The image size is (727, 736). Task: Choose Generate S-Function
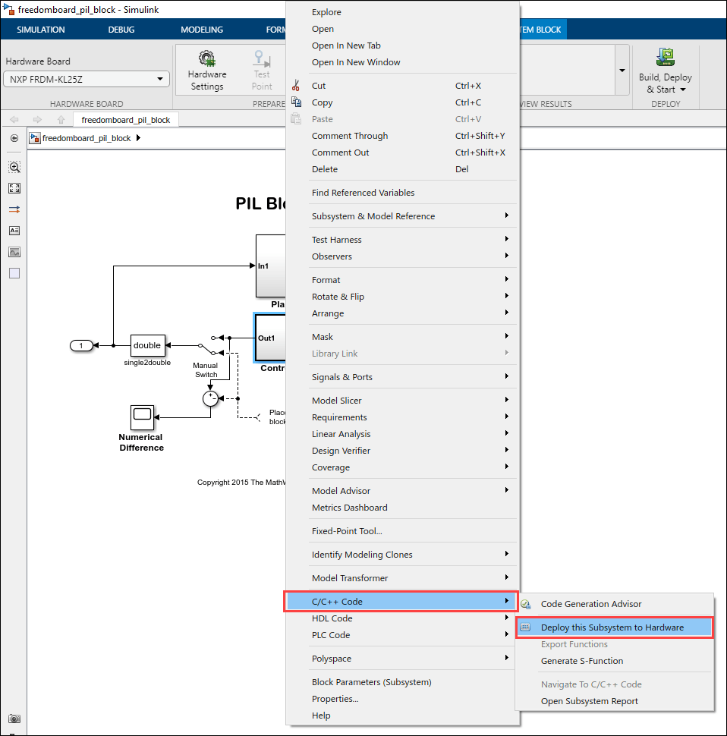click(582, 661)
